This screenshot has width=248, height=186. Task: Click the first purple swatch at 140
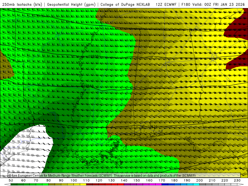coord(127,184)
